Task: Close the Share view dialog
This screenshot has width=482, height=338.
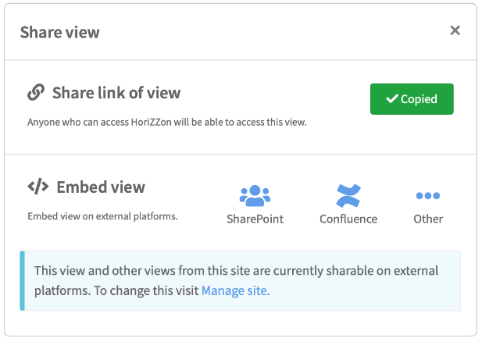Action: 455,30
